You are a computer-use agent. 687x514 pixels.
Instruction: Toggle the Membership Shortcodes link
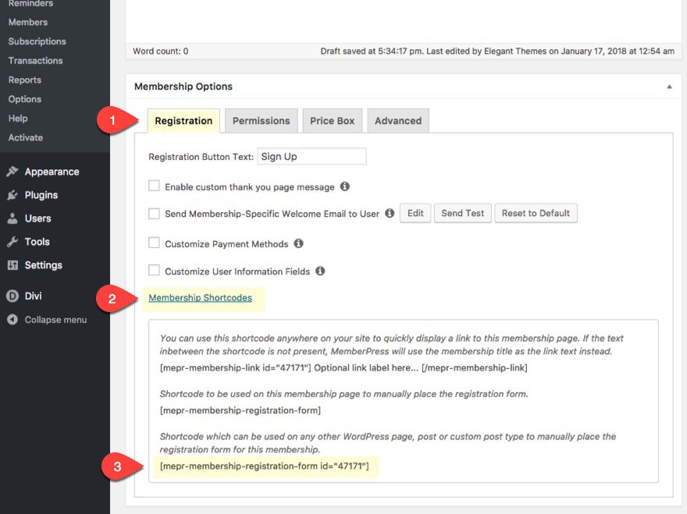click(200, 298)
